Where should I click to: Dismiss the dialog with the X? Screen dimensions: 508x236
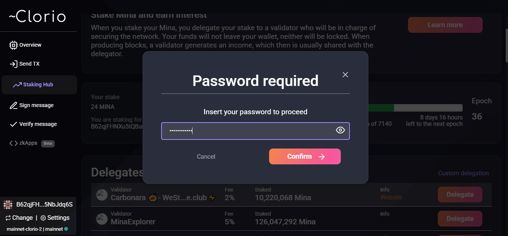(x=345, y=75)
